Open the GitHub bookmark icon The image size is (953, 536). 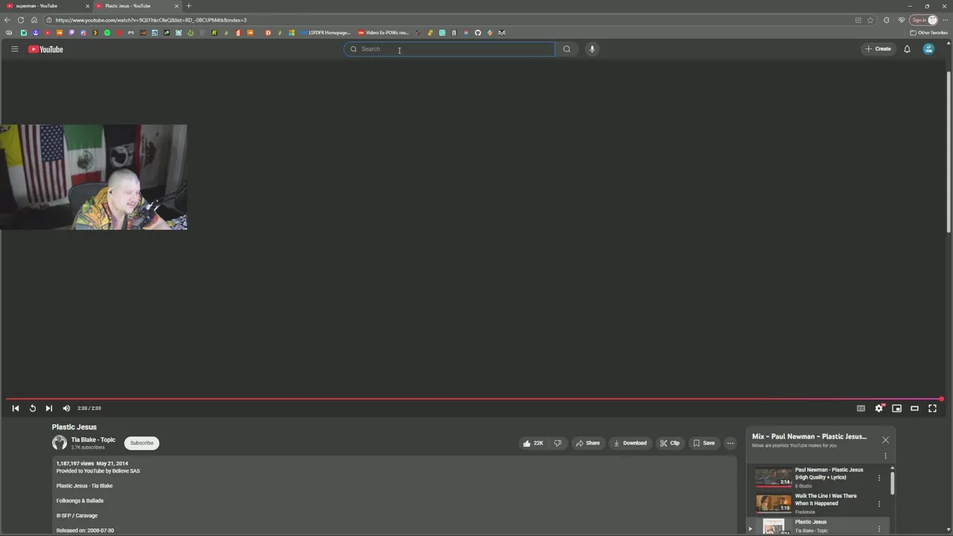tap(478, 33)
